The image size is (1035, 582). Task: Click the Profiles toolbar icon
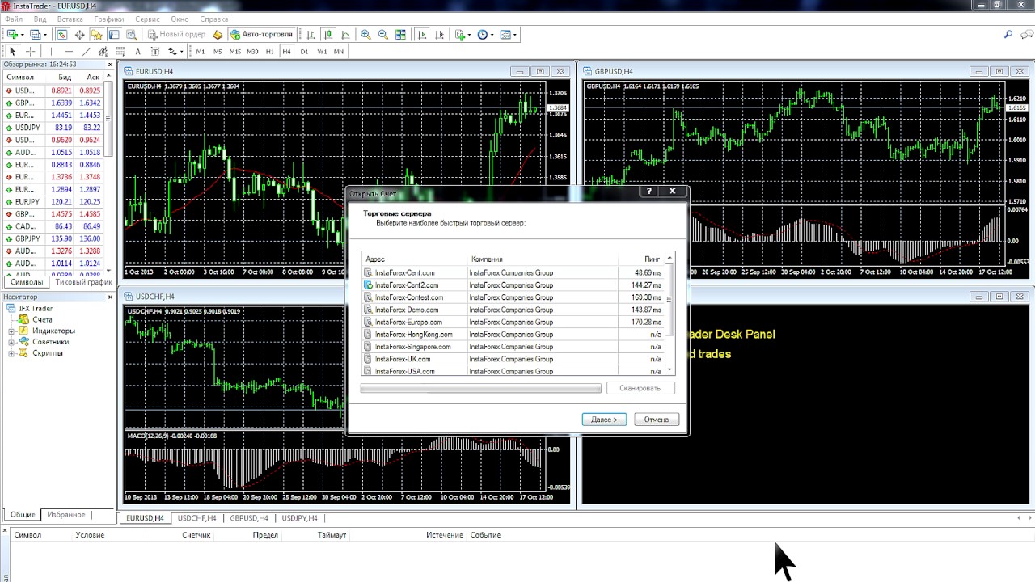(35, 35)
